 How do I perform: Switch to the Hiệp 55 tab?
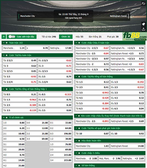pos(79,37)
